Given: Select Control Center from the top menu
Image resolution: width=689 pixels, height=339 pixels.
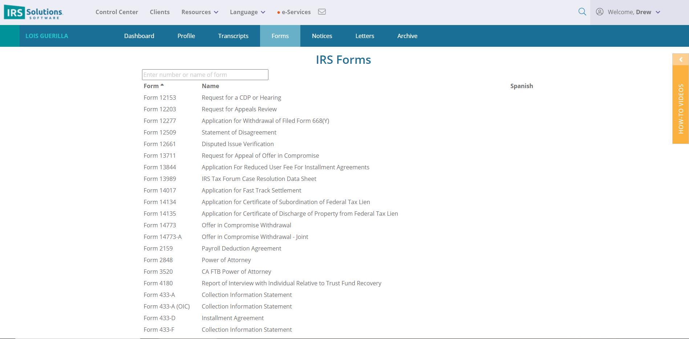Looking at the screenshot, I should pyautogui.click(x=117, y=12).
